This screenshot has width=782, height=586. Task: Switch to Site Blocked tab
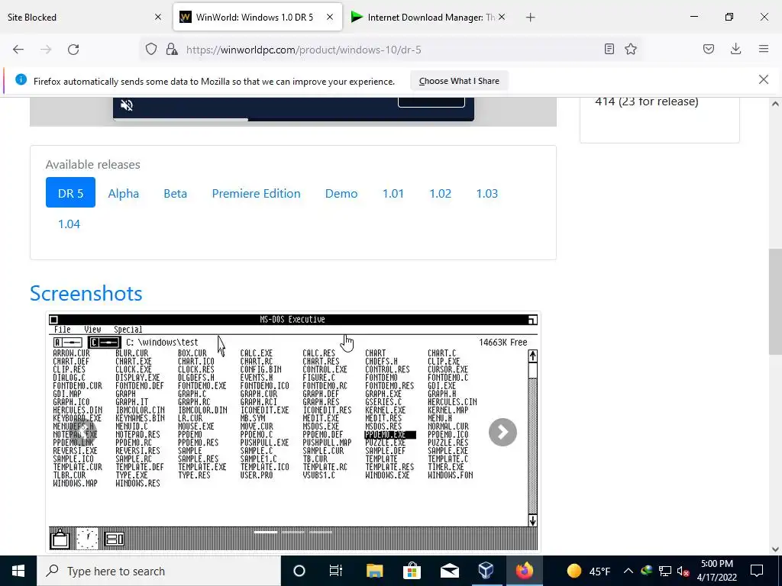[x=86, y=17]
